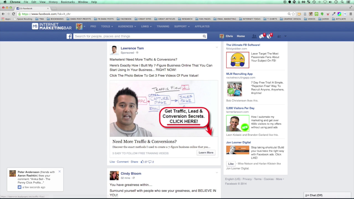This screenshot has height=199, width=354.
Task: Open the DARK POST PROFITS bookmark folder
Action: (79, 19)
